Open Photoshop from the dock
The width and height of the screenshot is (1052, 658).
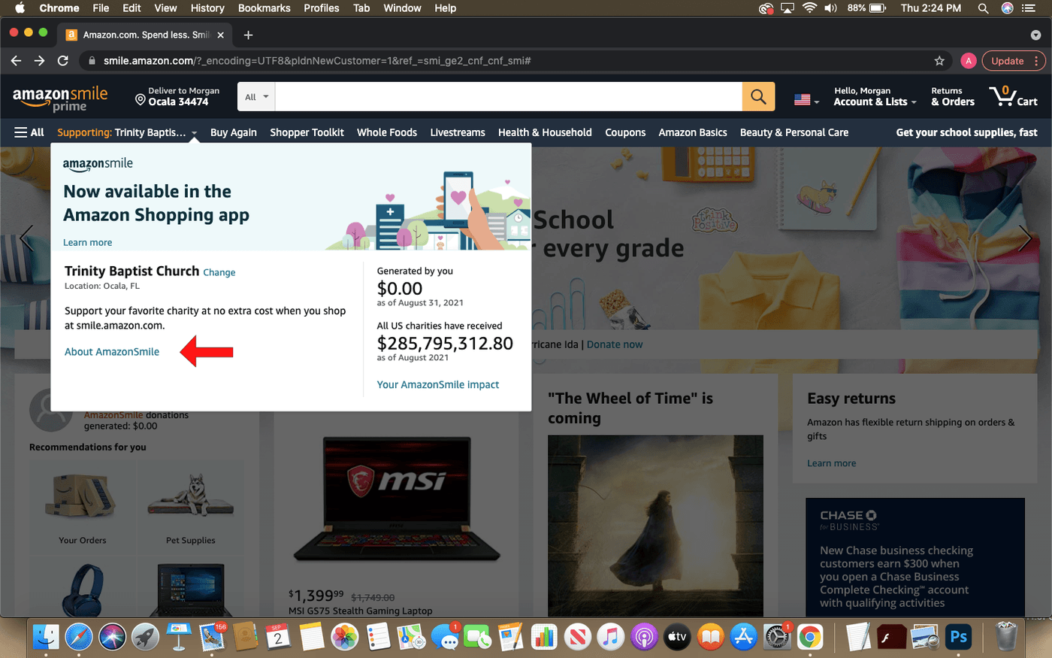pos(958,638)
